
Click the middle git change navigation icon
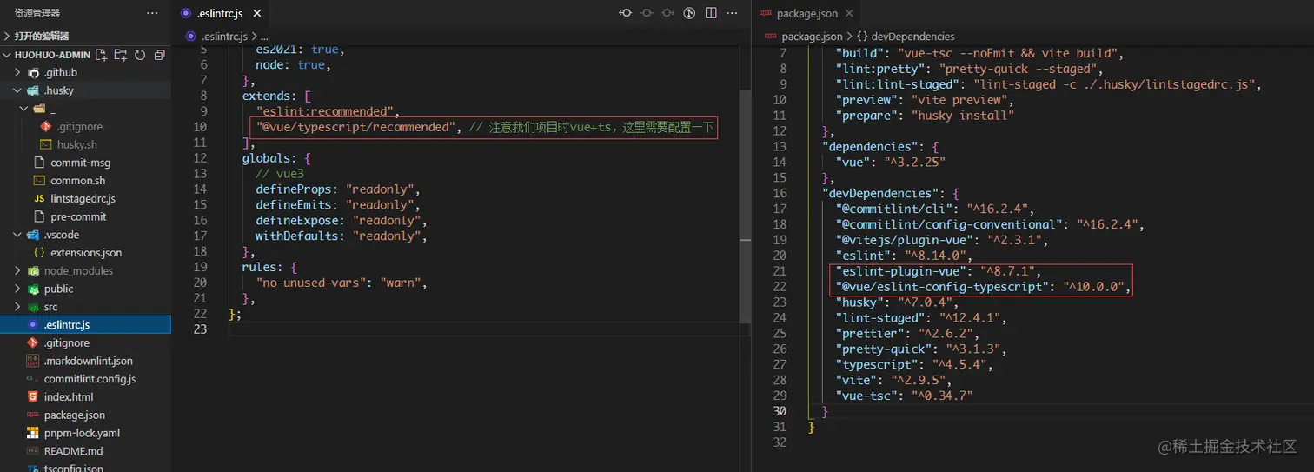pos(647,13)
